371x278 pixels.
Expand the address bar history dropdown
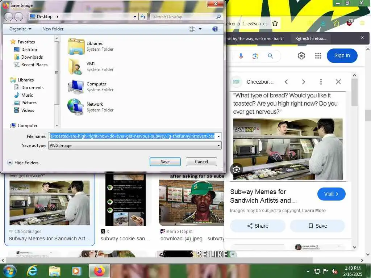(x=135, y=17)
